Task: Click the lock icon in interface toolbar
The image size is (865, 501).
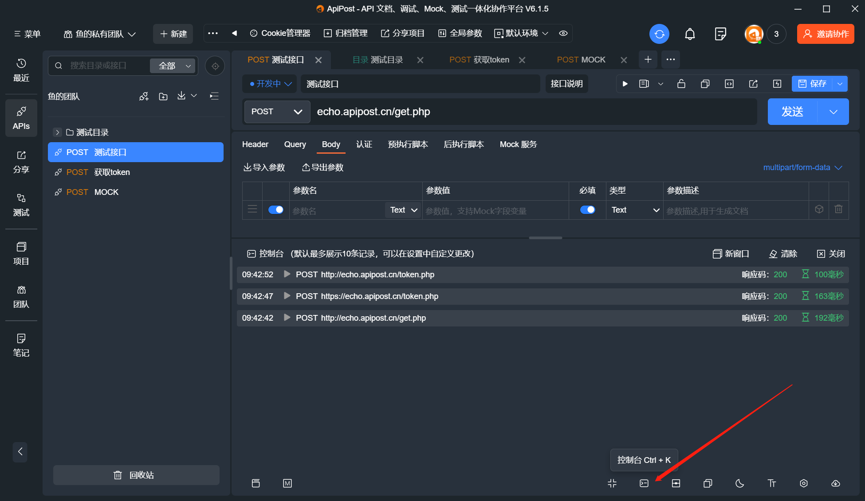Action: [681, 84]
